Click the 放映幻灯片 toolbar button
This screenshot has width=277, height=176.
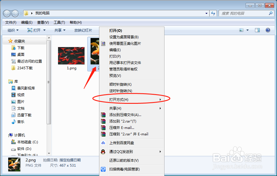click(83, 30)
